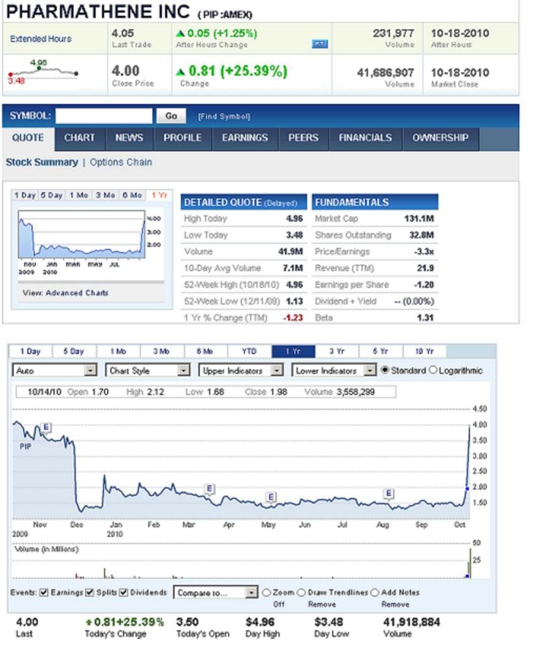The height and width of the screenshot is (645, 533).
Task: Enable the Zoom radio option
Action: (266, 593)
